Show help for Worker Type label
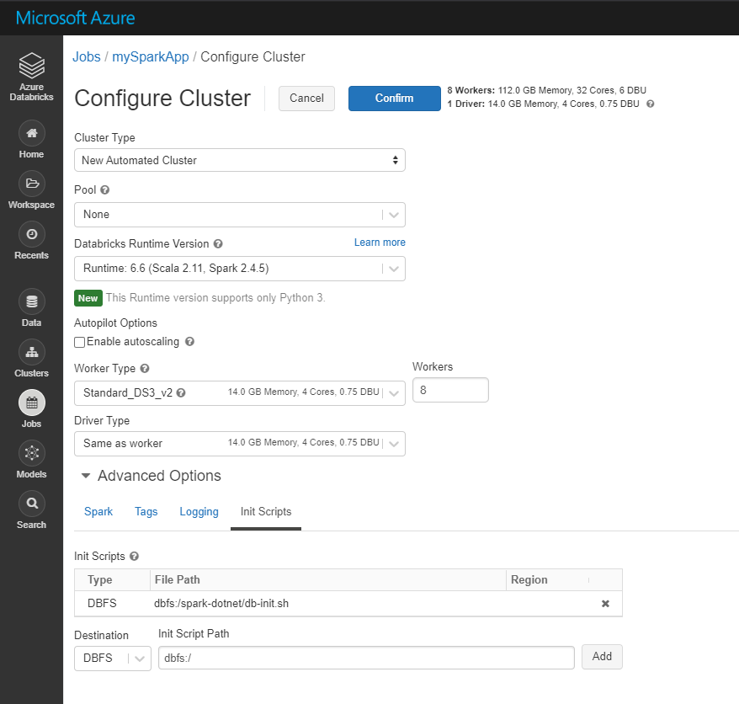The height and width of the screenshot is (704, 739). click(145, 368)
